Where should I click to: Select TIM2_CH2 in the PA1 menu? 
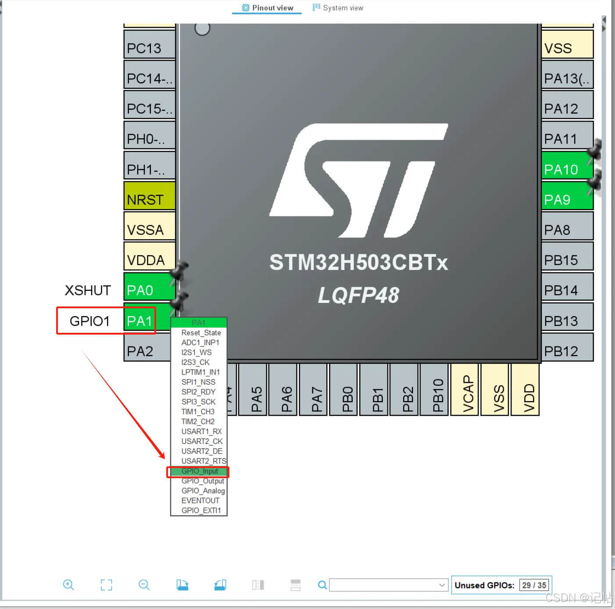tap(199, 422)
